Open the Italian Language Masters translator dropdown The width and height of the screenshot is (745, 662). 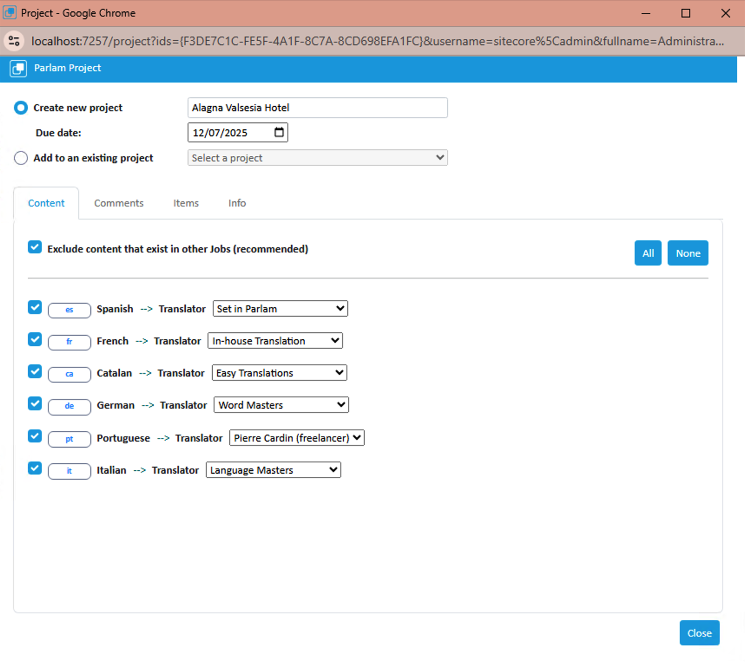point(273,470)
